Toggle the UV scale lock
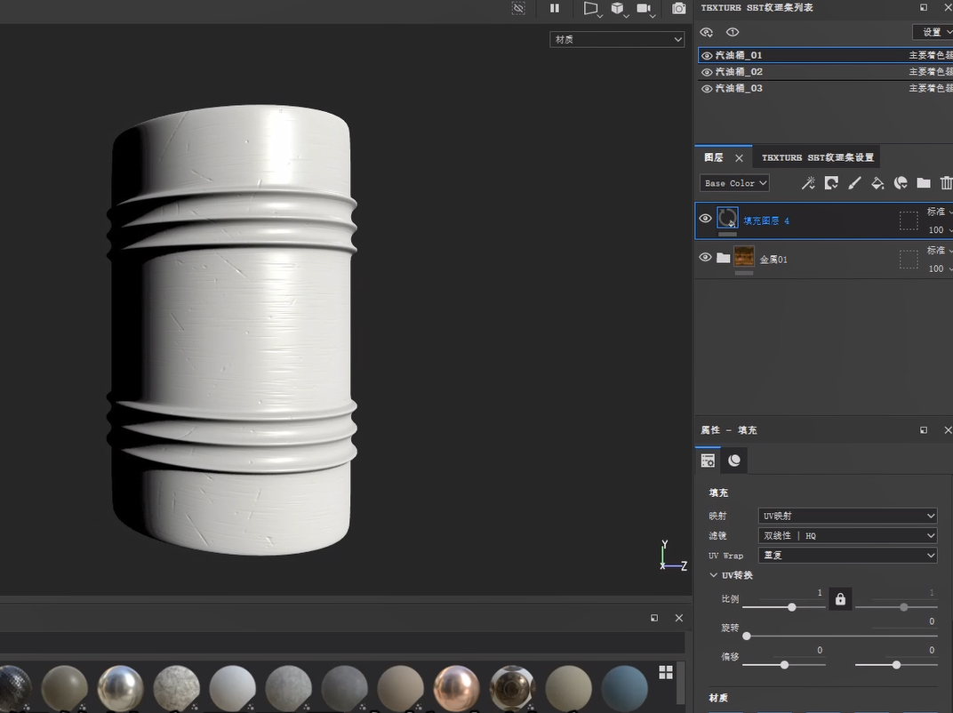 840,599
